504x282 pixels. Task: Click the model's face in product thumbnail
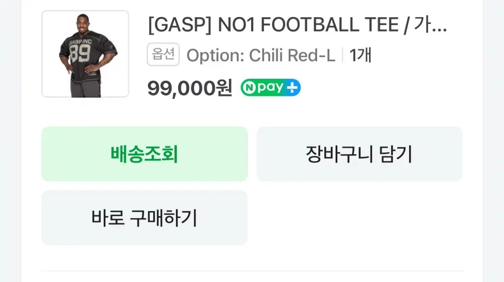pyautogui.click(x=83, y=23)
